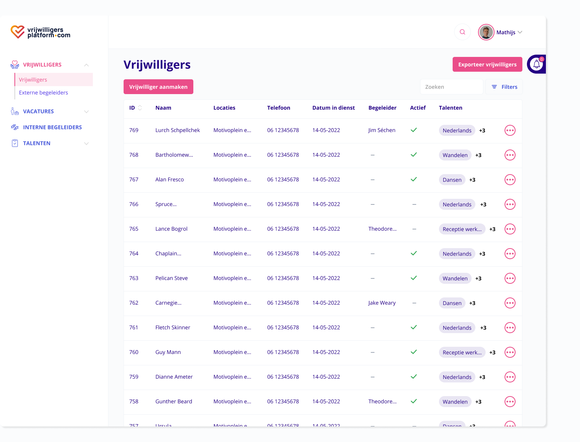
Task: Click the Interne Begeleiders handshake icon
Action: 15,127
